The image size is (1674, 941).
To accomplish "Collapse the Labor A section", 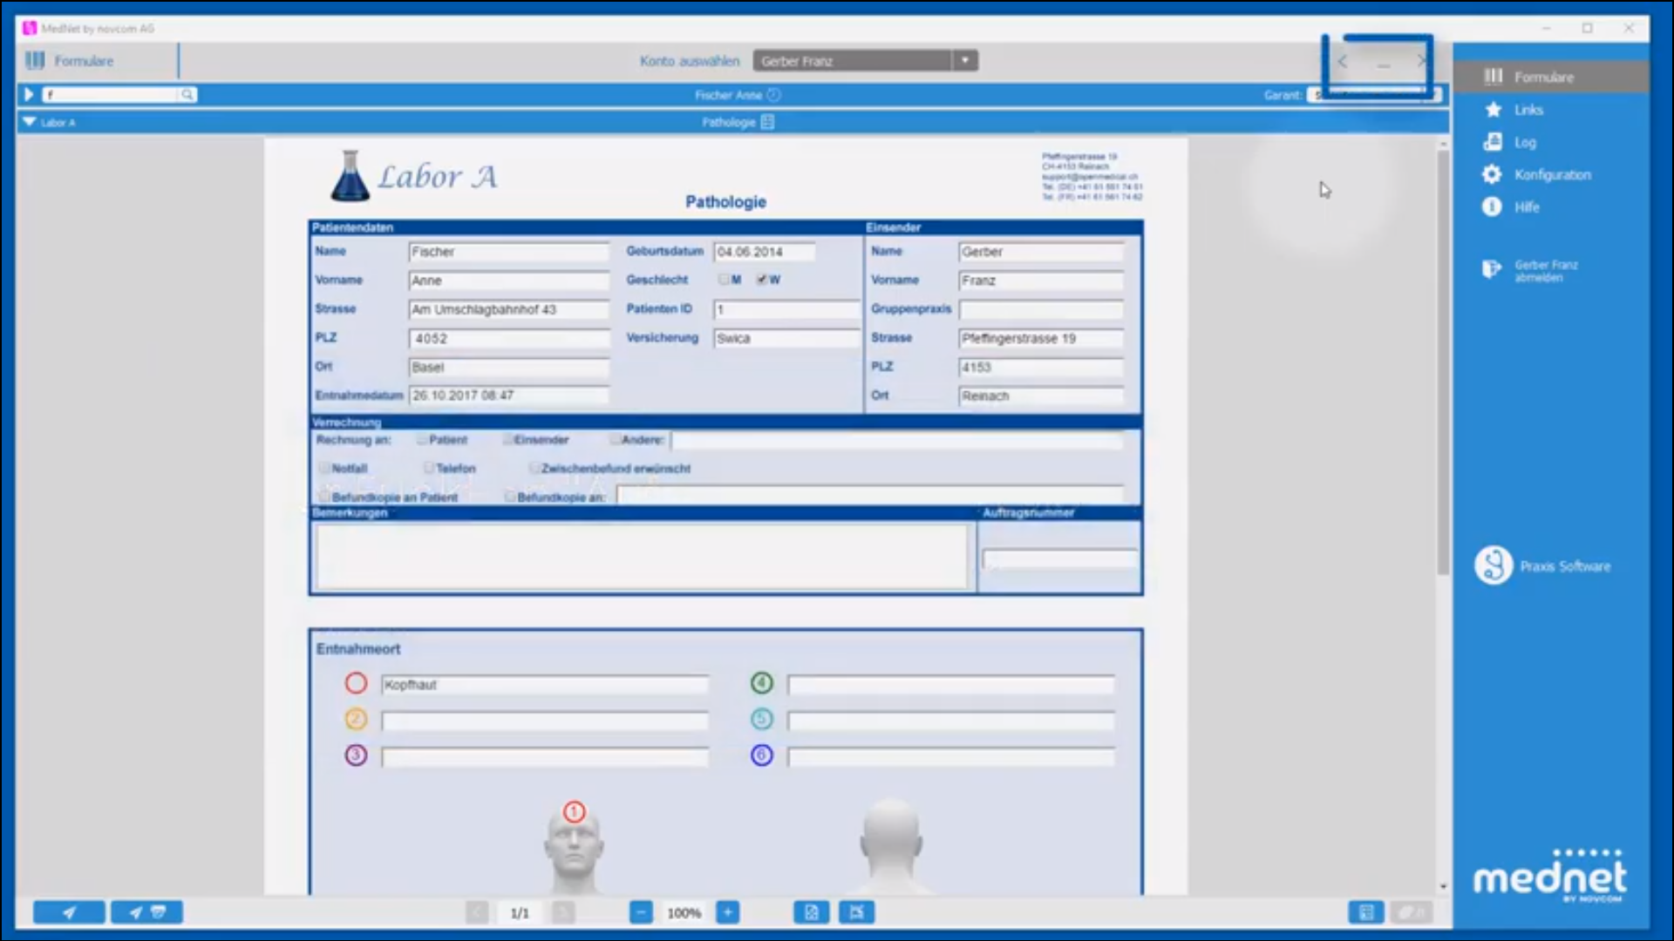I will 28,122.
